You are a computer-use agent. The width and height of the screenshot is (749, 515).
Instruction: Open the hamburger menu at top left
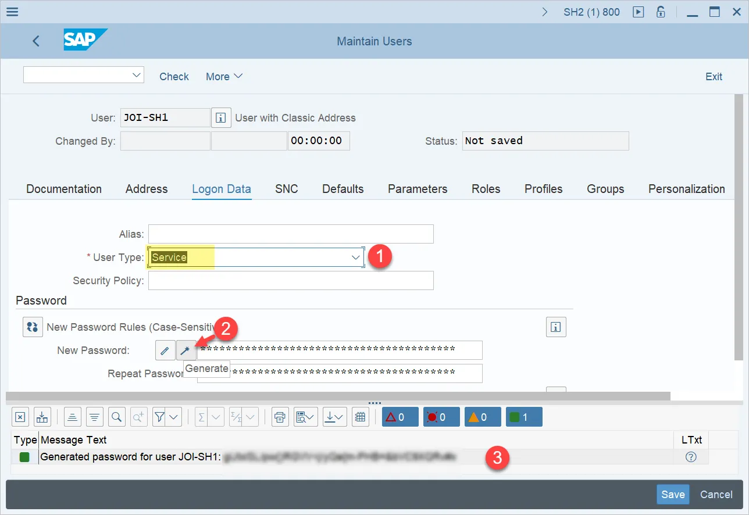pyautogui.click(x=12, y=12)
